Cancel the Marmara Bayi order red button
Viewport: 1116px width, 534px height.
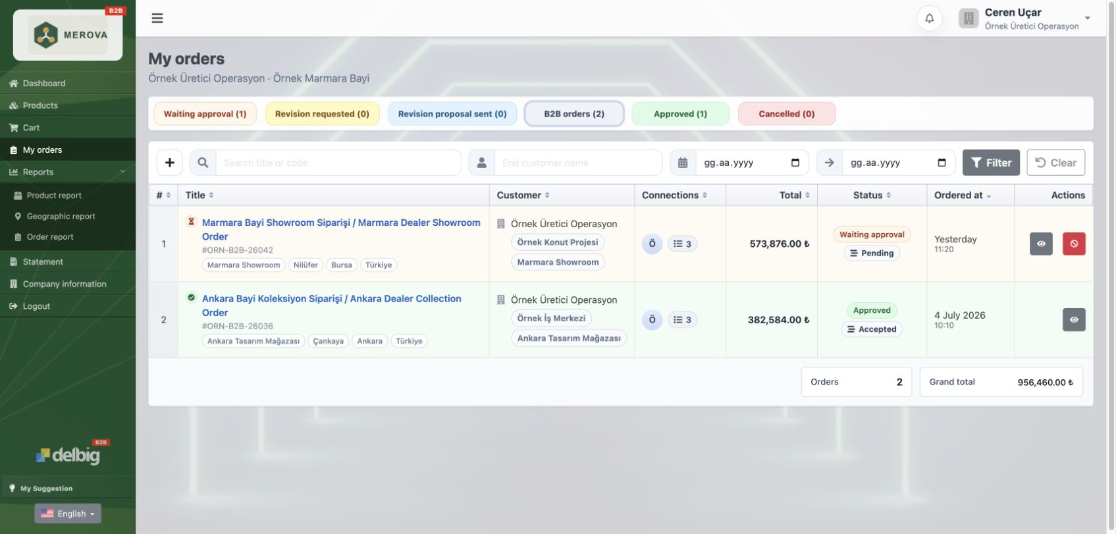[1074, 244]
